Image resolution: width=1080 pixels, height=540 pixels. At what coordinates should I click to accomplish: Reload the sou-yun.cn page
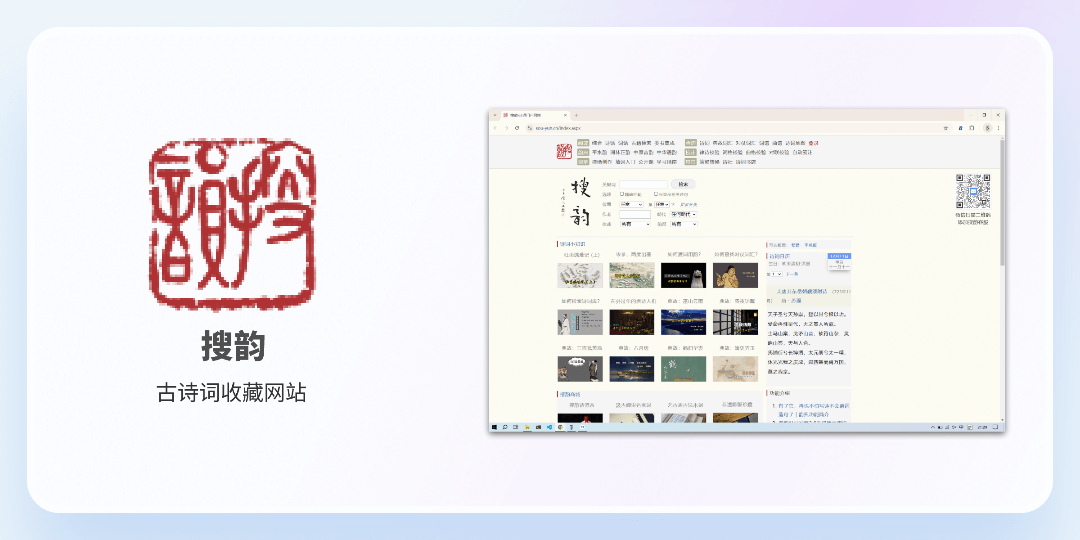[x=517, y=128]
